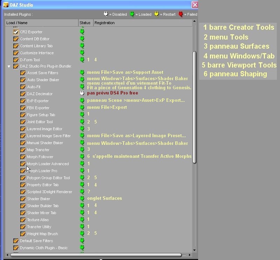The image size is (280, 260).
Task: Disable the Dynamic Cloth Plugin - Basic checkbox
Action: point(16,248)
